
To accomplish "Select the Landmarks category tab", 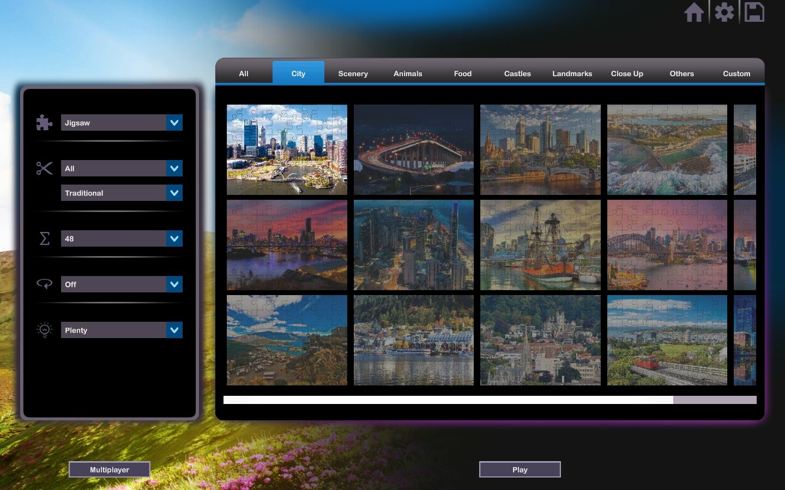I will [x=572, y=73].
